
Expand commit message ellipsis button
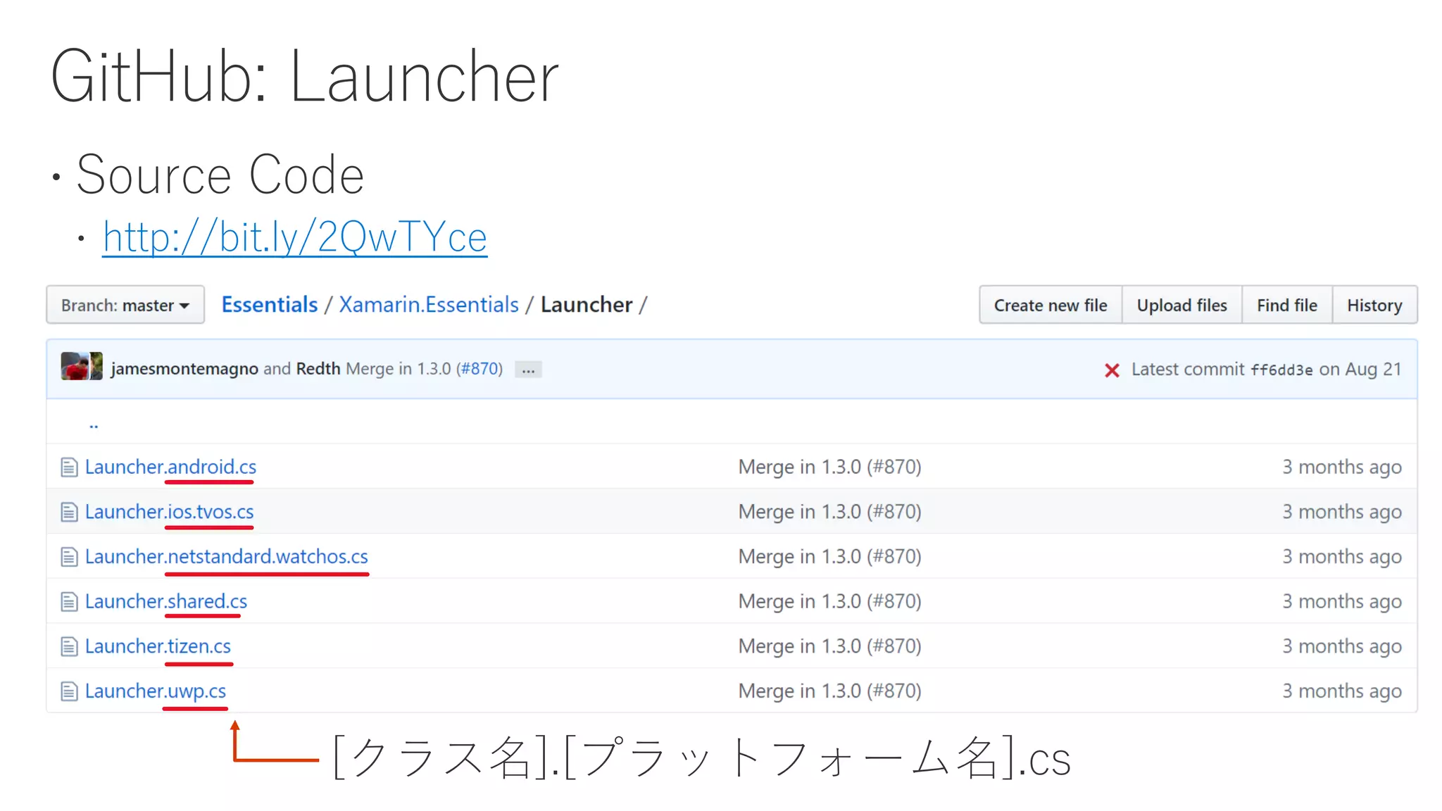tap(528, 370)
